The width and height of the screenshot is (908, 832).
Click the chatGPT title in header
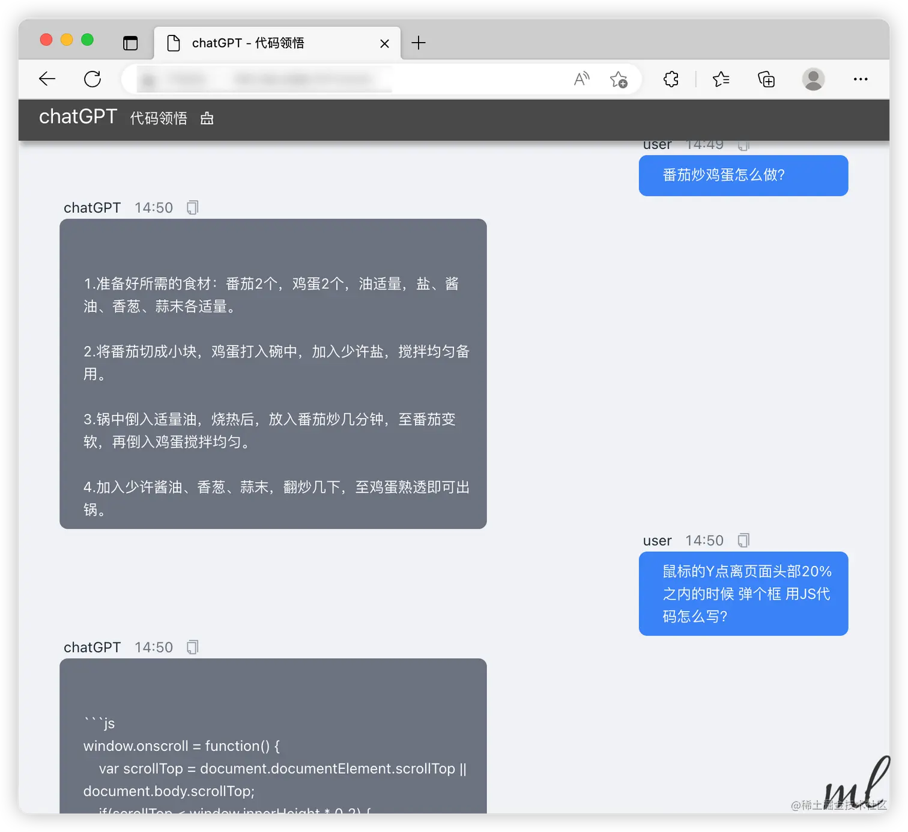78,117
